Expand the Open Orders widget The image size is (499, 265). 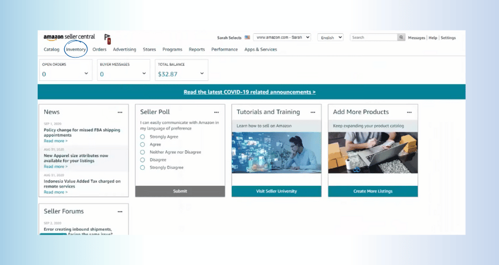86,74
